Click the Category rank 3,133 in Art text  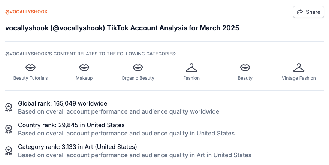click(78, 147)
